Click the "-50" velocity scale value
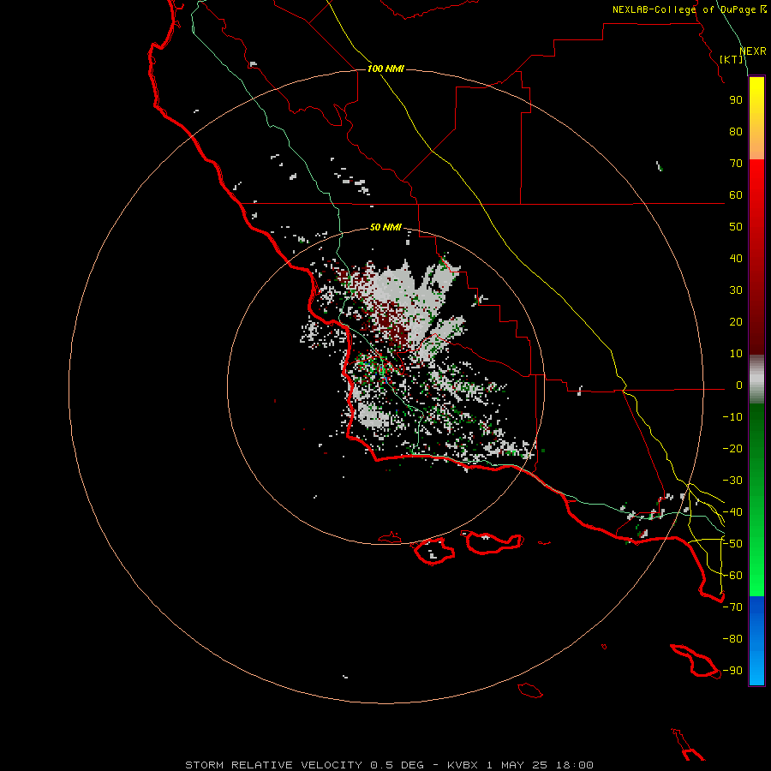This screenshot has height=771, width=771. pos(732,544)
